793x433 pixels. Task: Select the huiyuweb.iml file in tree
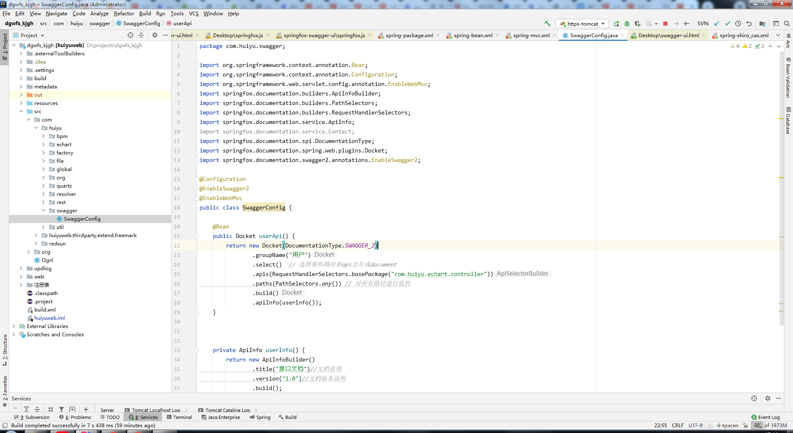[x=50, y=318]
